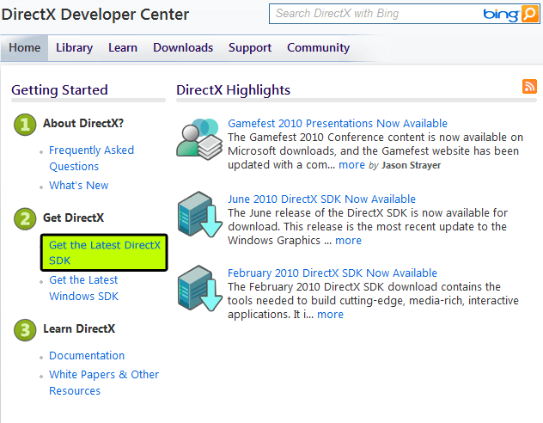Open the Documentation link
This screenshot has width=543, height=423.
(x=87, y=355)
